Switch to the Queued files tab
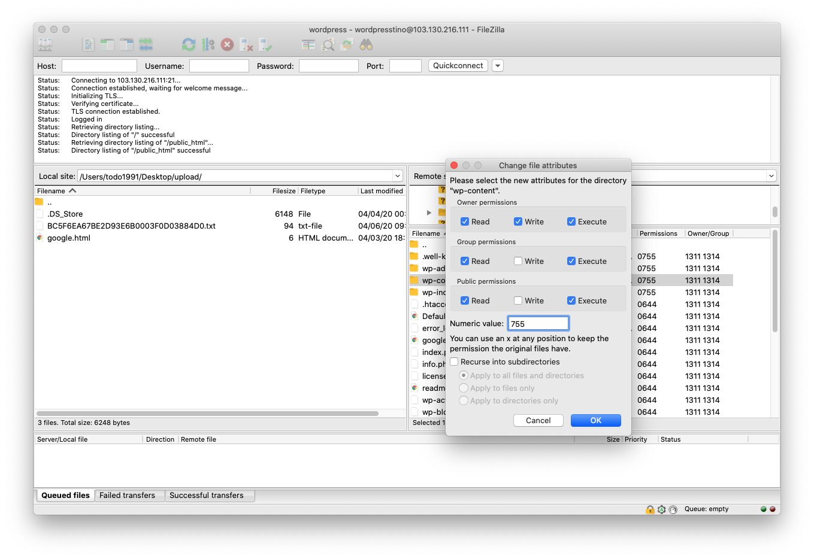The image size is (814, 559). [65, 496]
